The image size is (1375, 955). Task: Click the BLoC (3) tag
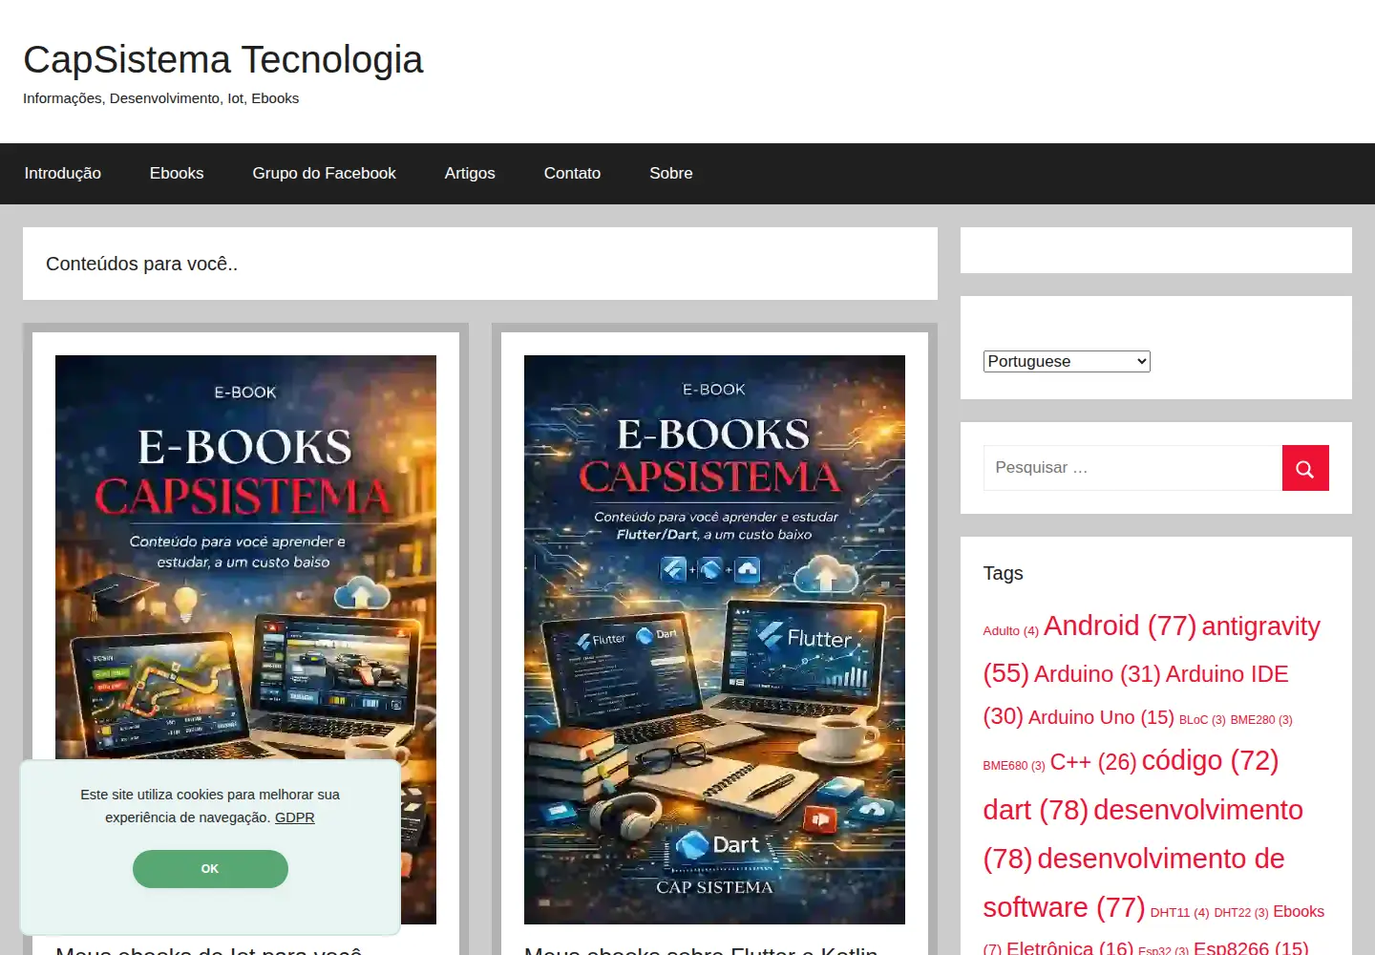1202,720
